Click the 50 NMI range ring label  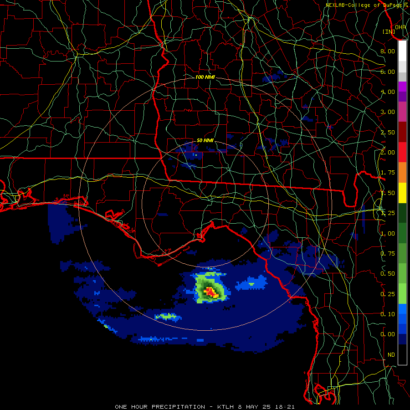[205, 140]
